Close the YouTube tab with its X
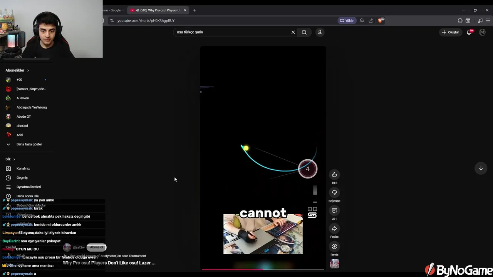Viewport: 493px width, 277px height. [x=185, y=10]
